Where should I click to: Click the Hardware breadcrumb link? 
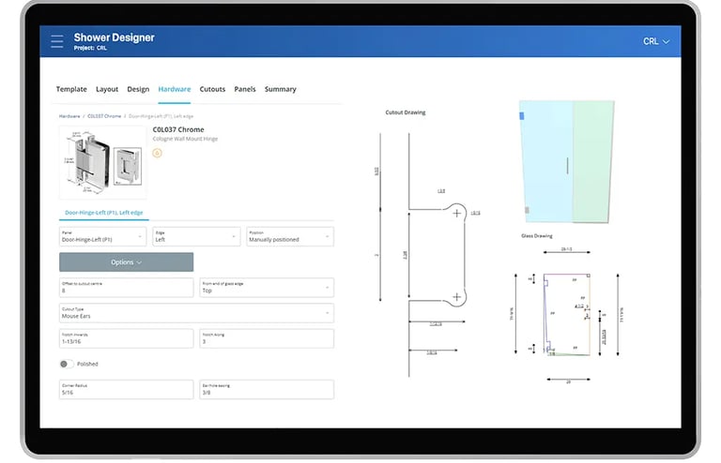pyautogui.click(x=69, y=116)
